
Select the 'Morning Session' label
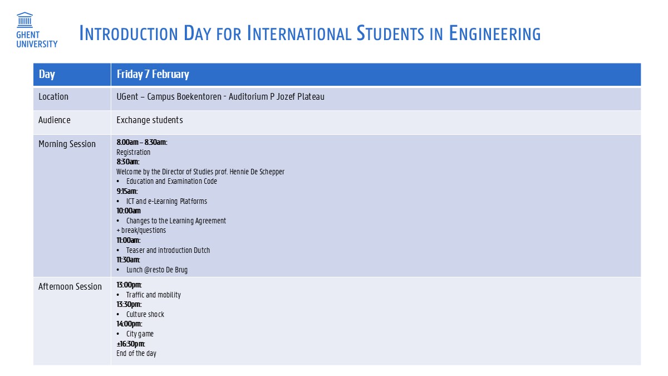[x=67, y=144]
